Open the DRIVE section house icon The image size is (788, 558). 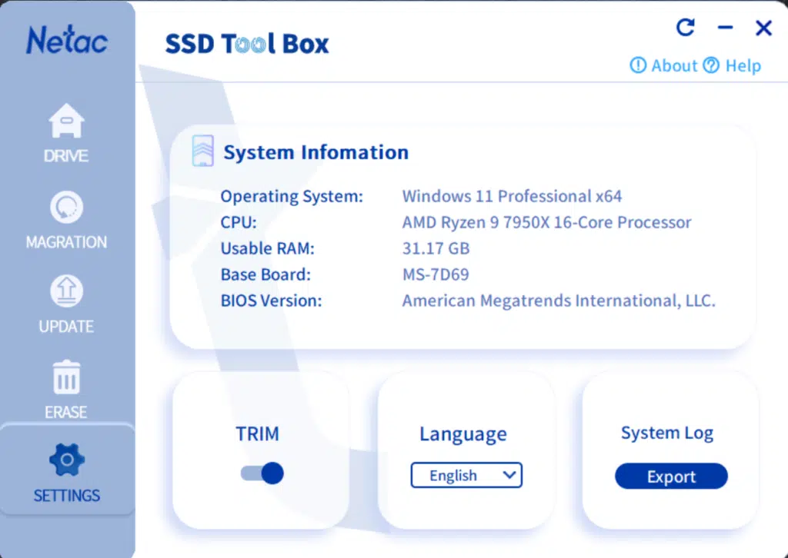click(66, 121)
